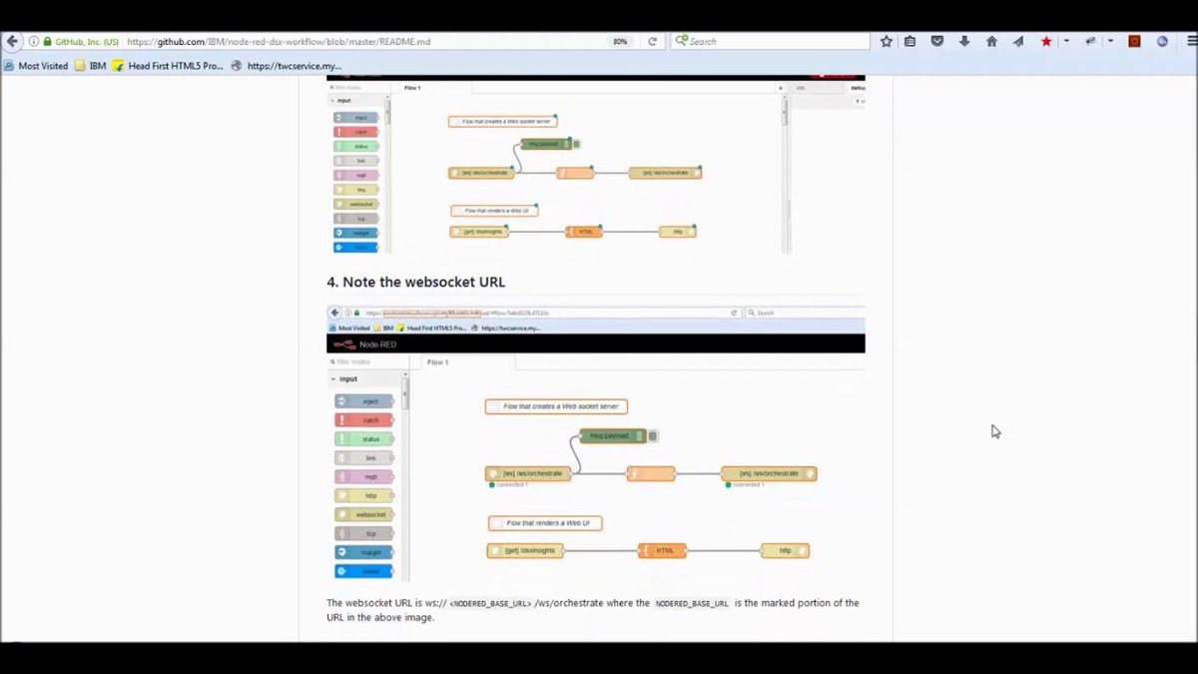Open the IBM bookmark folder
This screenshot has width=1198, height=674.
tap(90, 66)
